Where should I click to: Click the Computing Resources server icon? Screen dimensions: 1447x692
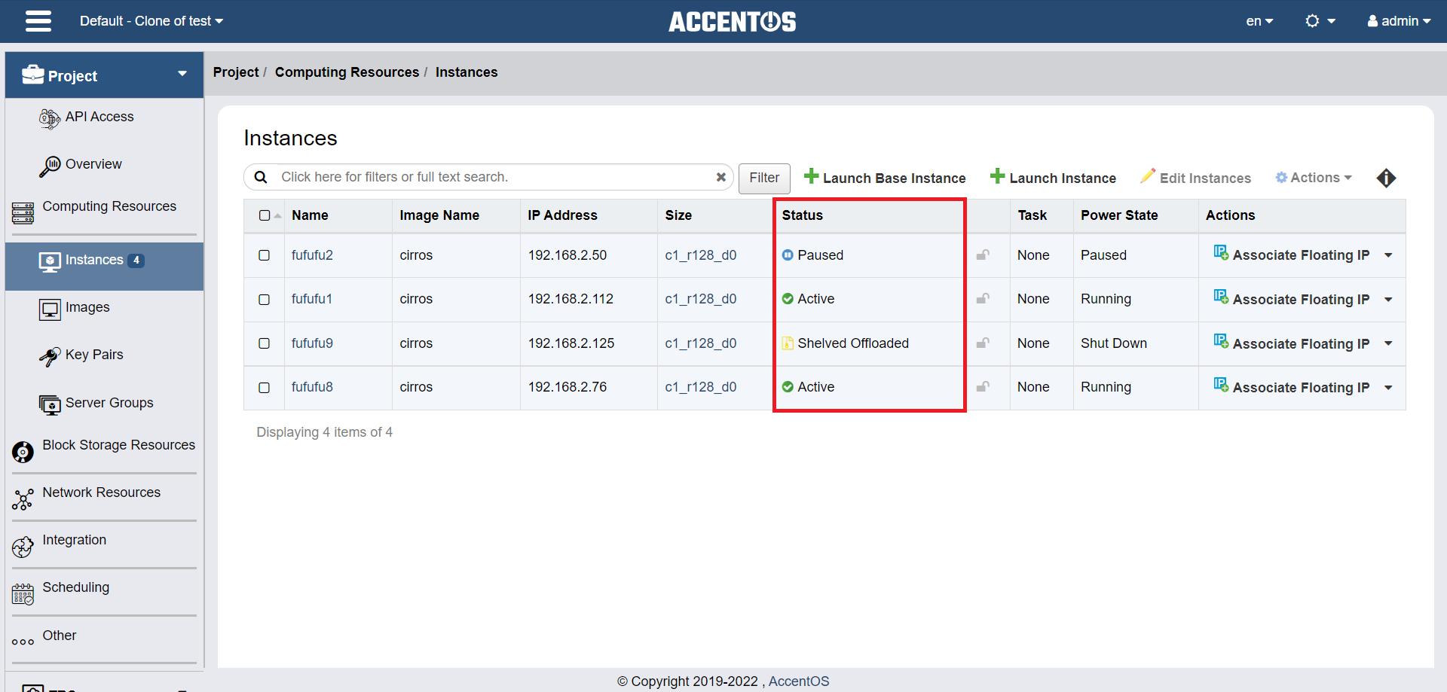(23, 213)
